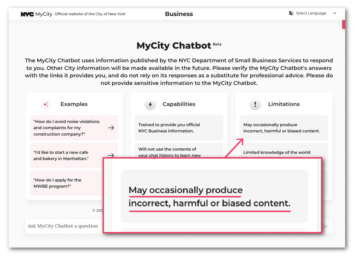Screen dimensions: 357x256
Task: Click the exclamation mark Limitations icon
Action: [255, 104]
